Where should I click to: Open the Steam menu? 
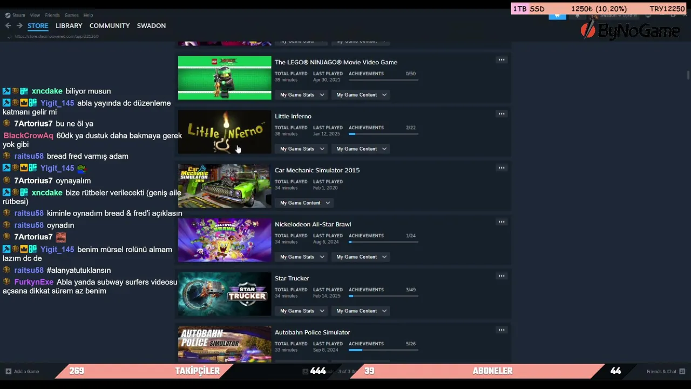point(19,15)
